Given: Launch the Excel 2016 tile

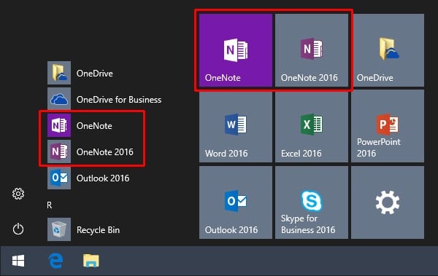Looking at the screenshot, I should (x=312, y=127).
